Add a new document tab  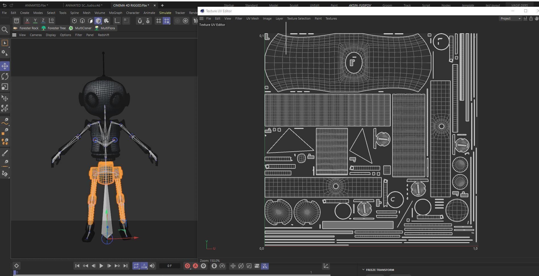point(162,5)
